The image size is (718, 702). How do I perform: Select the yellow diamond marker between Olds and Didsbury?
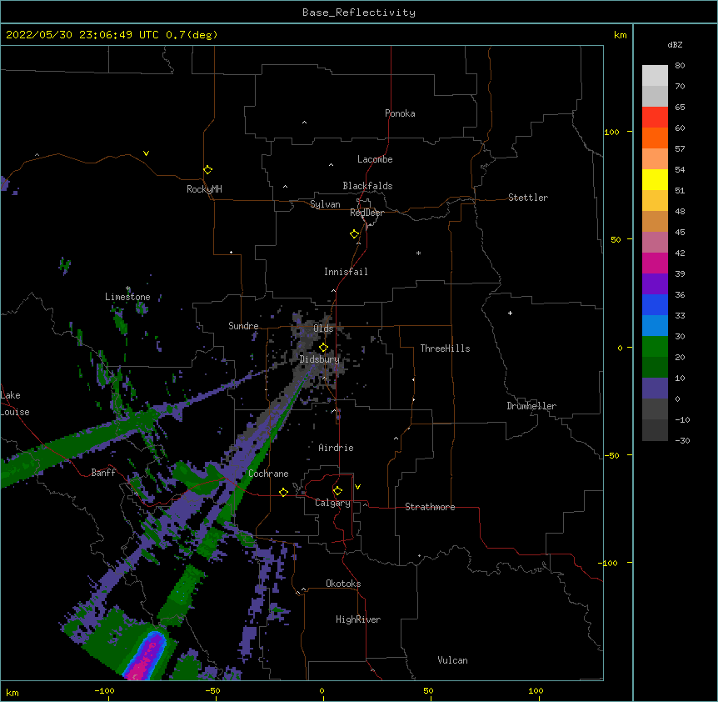click(323, 347)
